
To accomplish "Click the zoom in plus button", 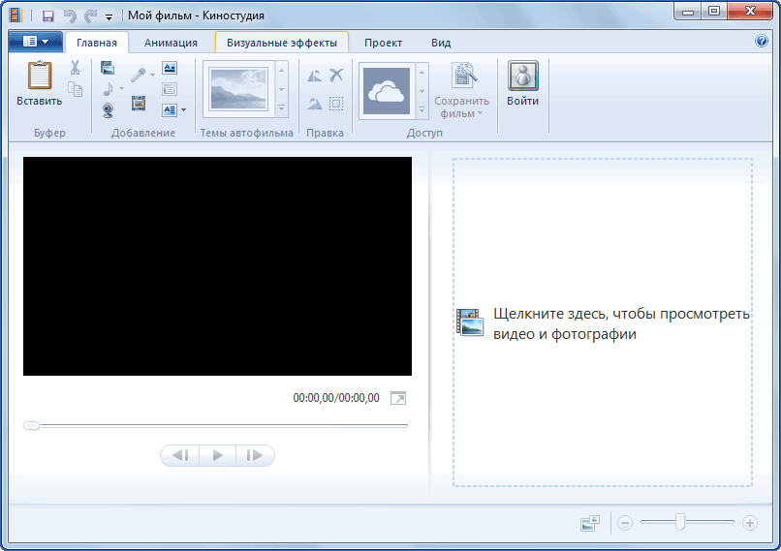I will (x=750, y=523).
